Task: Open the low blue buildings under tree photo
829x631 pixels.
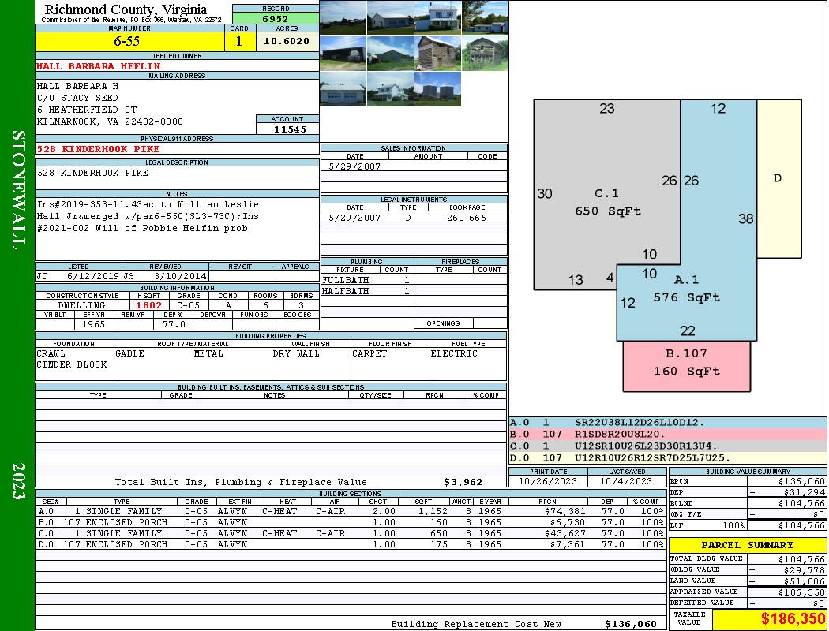Action: (x=485, y=18)
